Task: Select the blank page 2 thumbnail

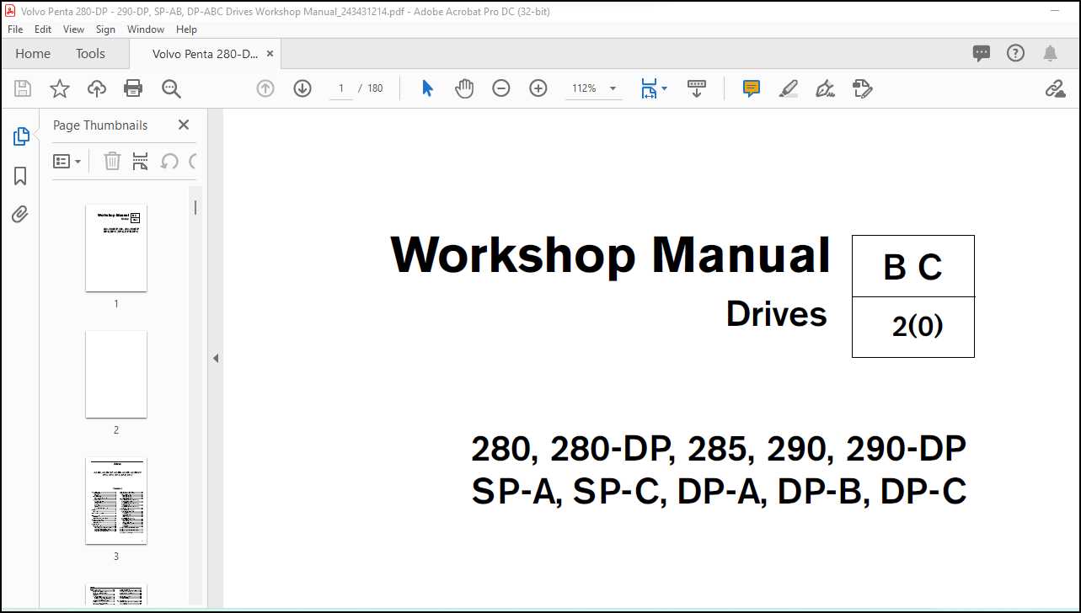Action: (x=116, y=374)
